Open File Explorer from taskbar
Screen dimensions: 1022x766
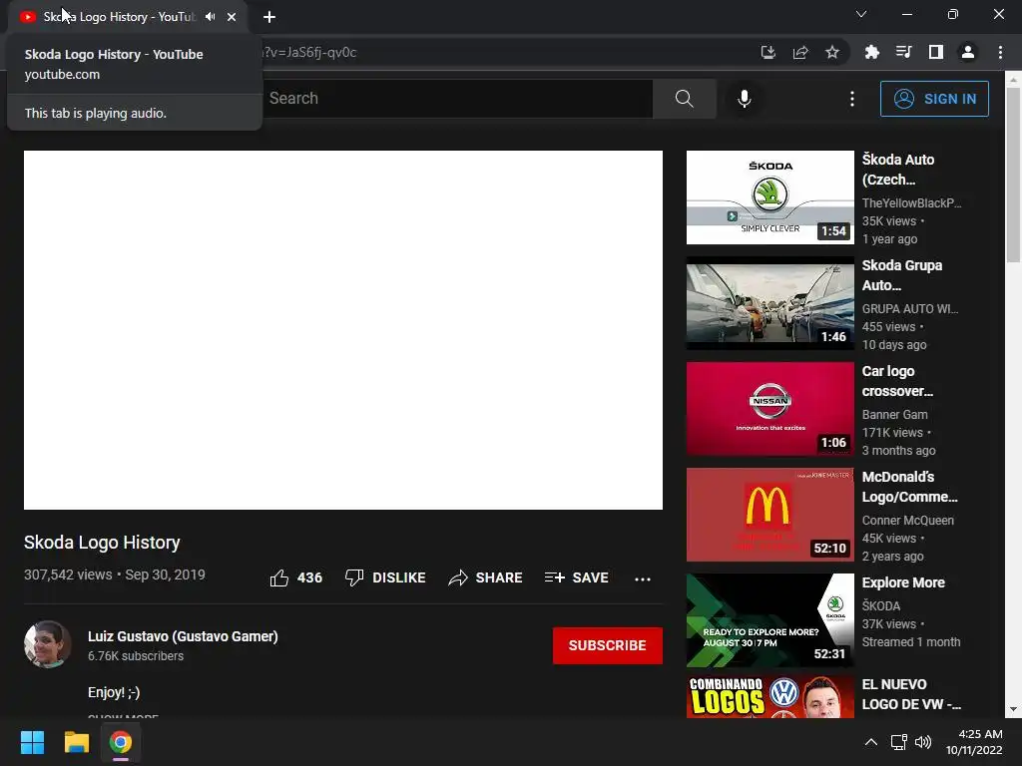(x=76, y=742)
